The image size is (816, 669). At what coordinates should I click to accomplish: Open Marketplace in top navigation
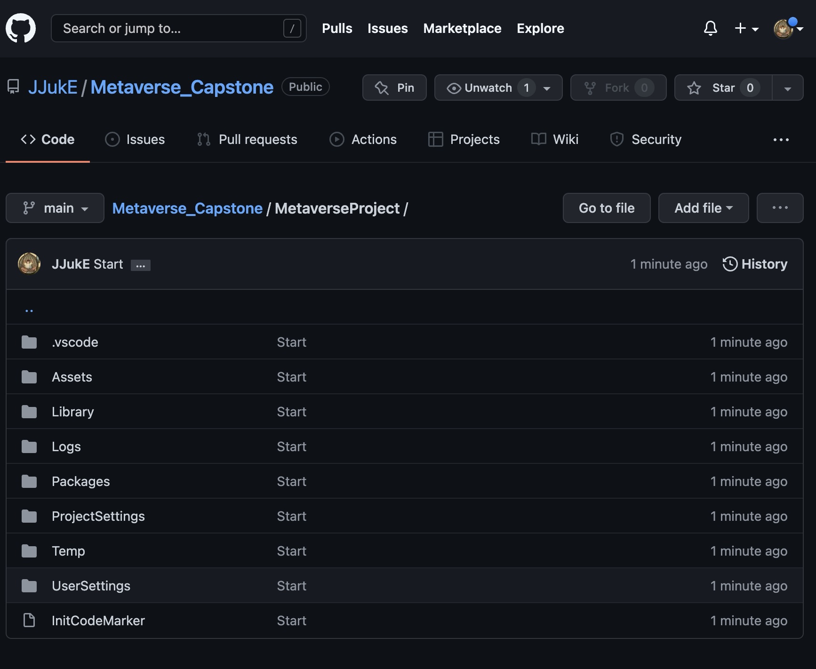pyautogui.click(x=462, y=28)
